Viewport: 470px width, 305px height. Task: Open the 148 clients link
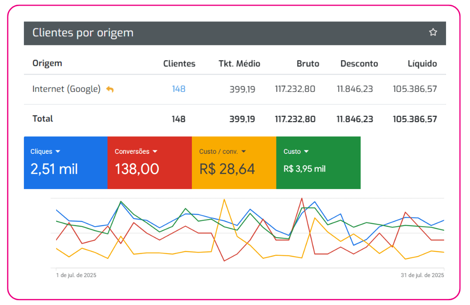point(178,89)
